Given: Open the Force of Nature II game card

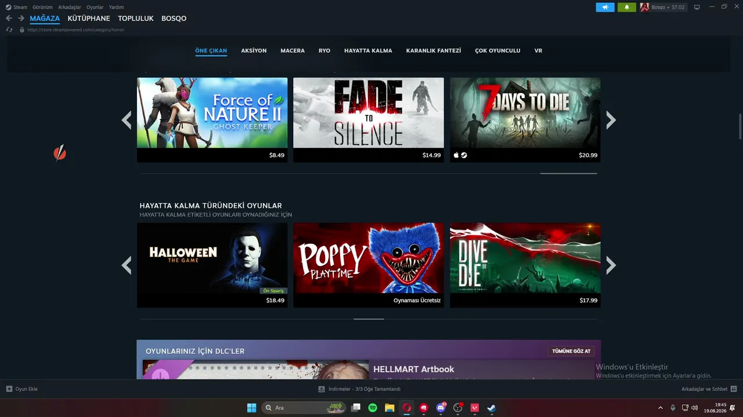Looking at the screenshot, I should point(212,120).
